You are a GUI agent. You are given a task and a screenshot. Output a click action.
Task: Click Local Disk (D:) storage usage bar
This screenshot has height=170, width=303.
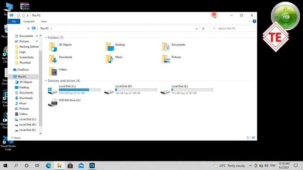tap(136, 90)
